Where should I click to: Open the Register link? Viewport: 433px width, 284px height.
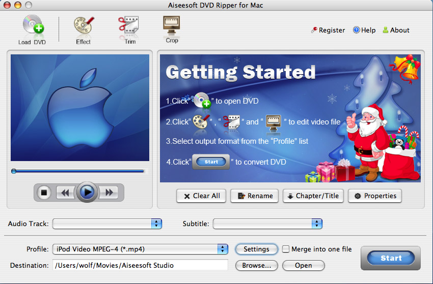328,30
